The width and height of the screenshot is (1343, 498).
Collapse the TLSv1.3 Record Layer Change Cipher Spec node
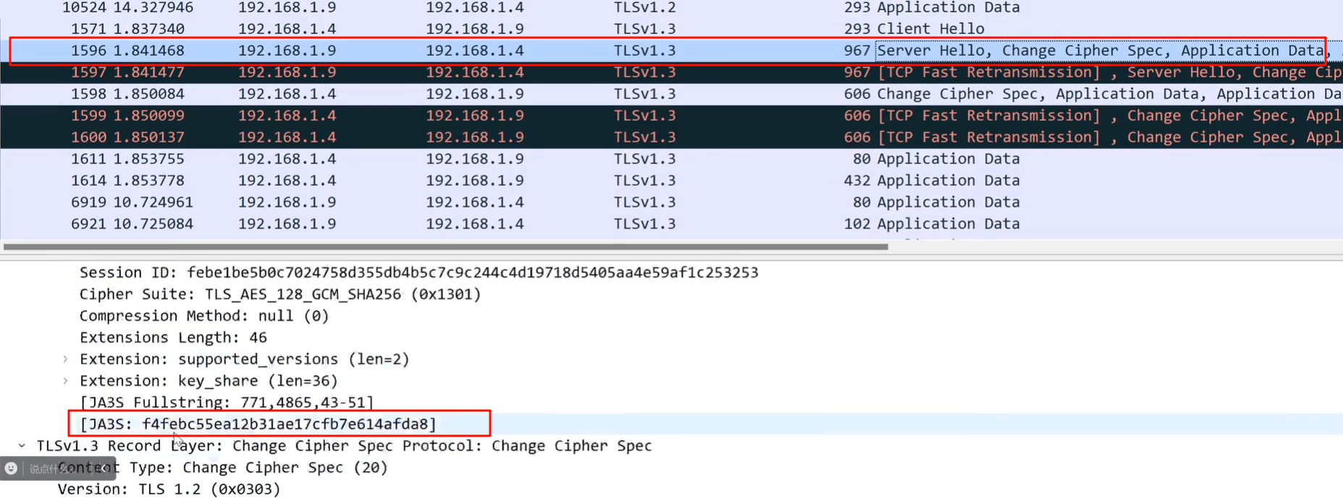click(22, 446)
